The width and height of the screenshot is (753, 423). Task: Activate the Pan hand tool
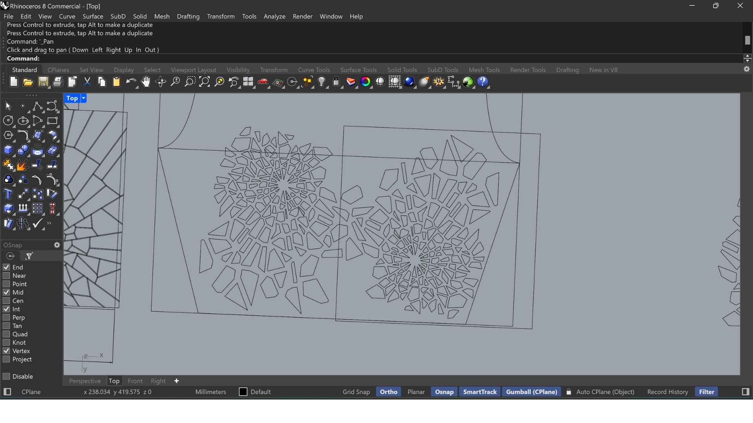click(146, 82)
